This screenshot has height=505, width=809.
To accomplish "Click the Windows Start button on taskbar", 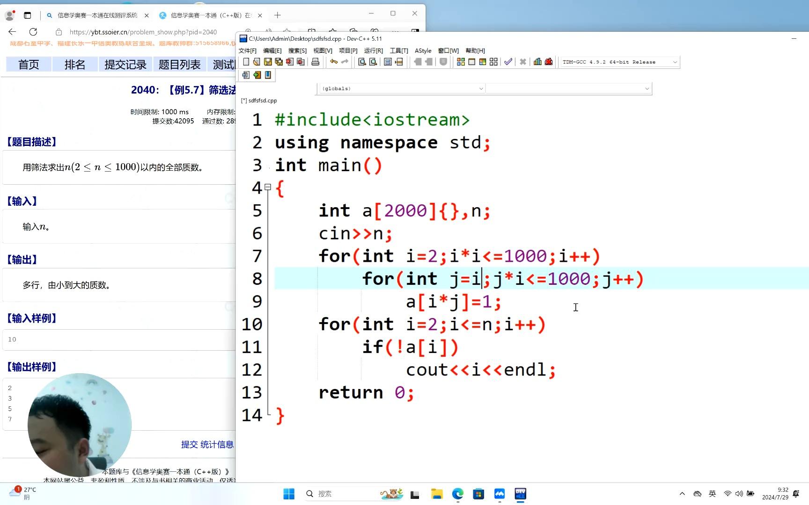I will point(289,494).
